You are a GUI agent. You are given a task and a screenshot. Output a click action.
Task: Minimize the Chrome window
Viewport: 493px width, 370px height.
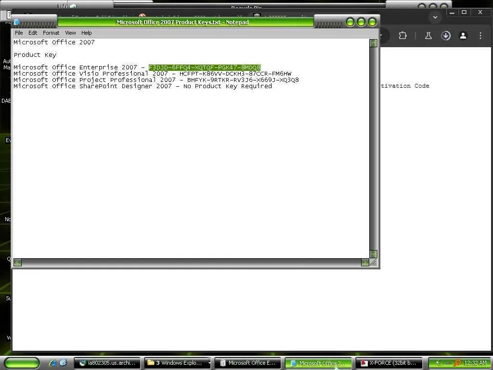pyautogui.click(x=452, y=13)
